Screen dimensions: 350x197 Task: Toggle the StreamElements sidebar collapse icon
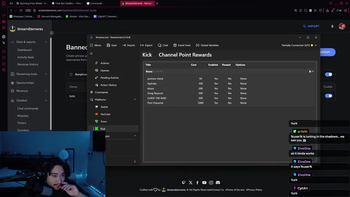coord(51,33)
